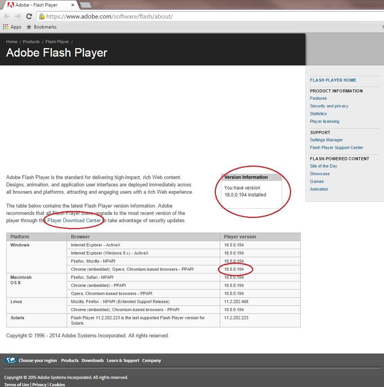Click the Bookmarks star icon
Viewport: 384px width, 387px height.
pyautogui.click(x=29, y=27)
